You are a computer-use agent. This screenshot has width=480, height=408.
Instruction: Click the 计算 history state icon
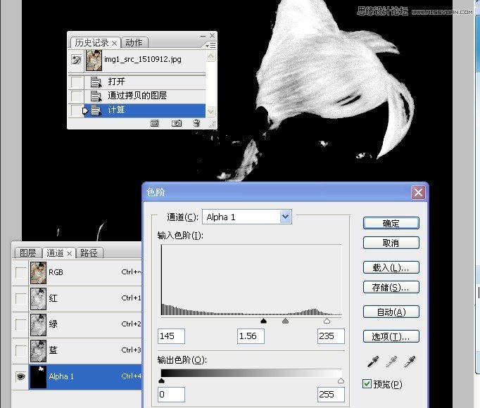96,110
